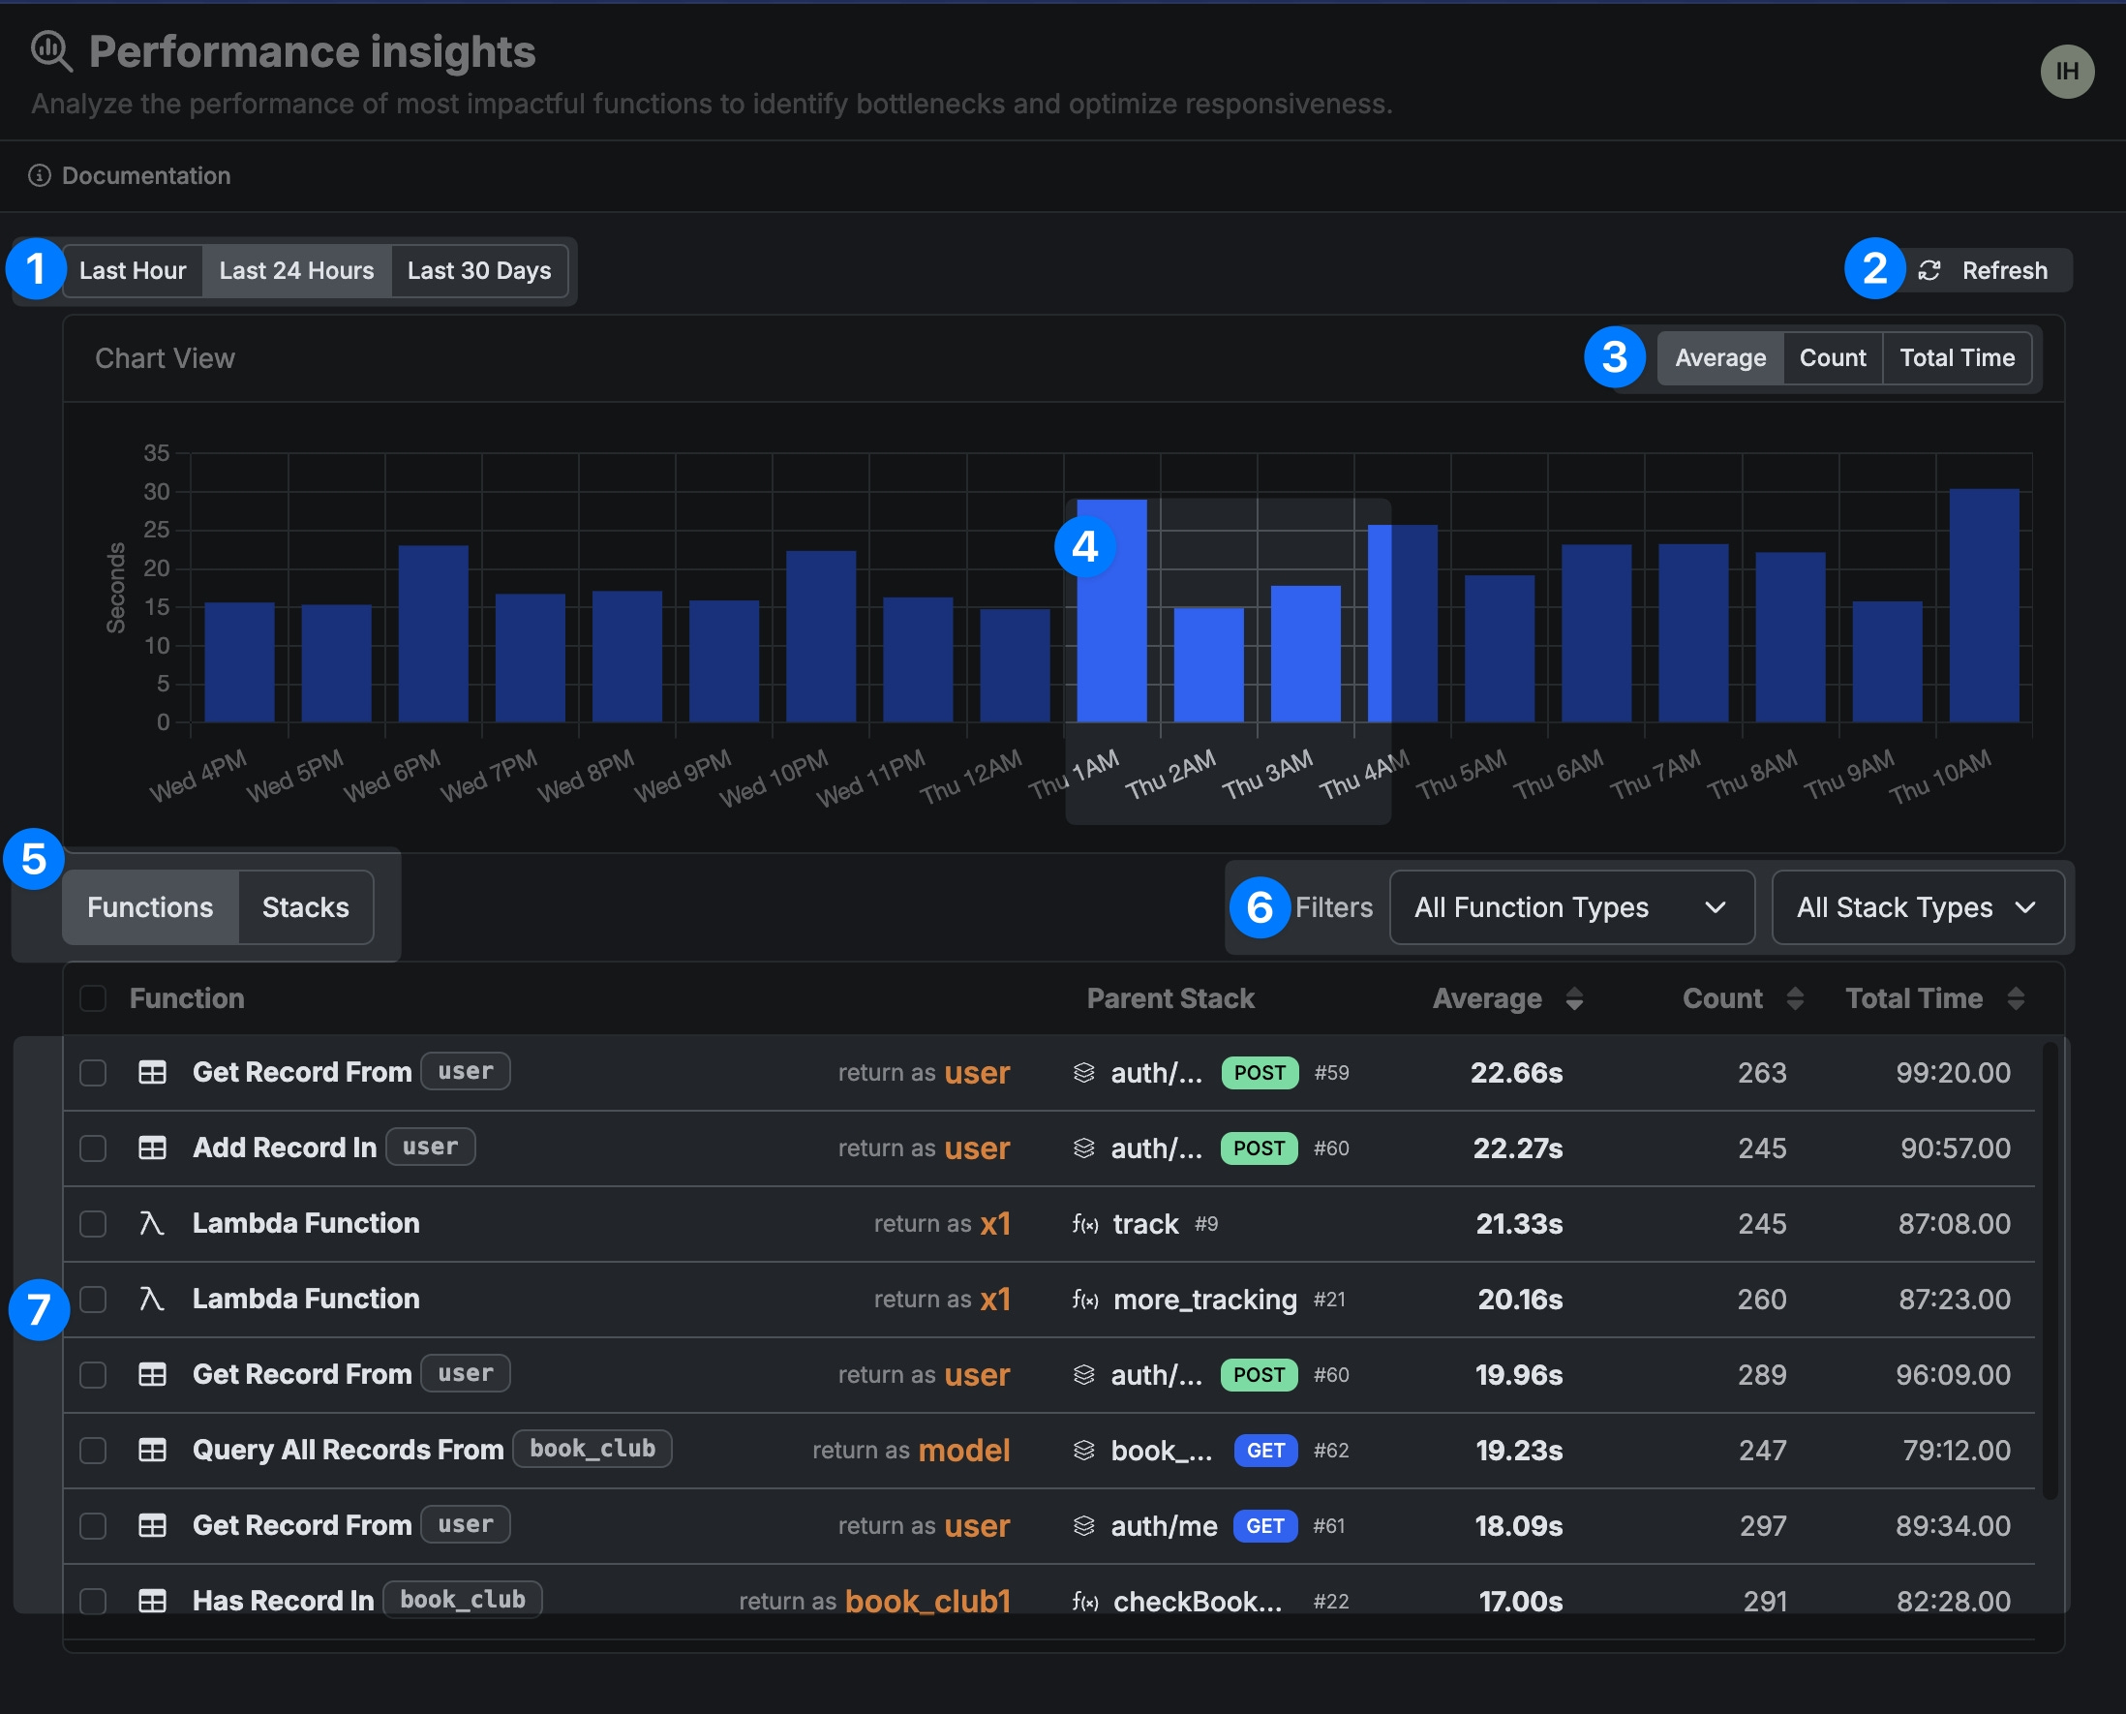Toggle the select-all checkbox in Function header
This screenshot has width=2126, height=1714.
93,998
